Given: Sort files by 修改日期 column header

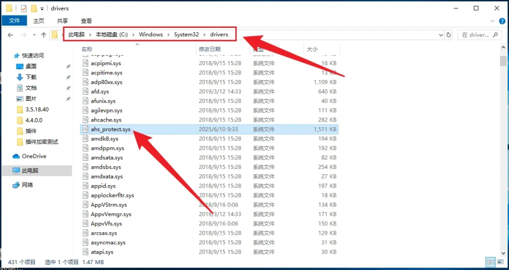Looking at the screenshot, I should point(209,49).
